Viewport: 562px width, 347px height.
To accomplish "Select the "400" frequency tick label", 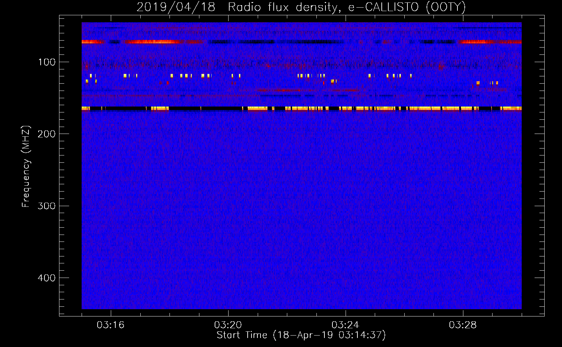I will (x=47, y=278).
